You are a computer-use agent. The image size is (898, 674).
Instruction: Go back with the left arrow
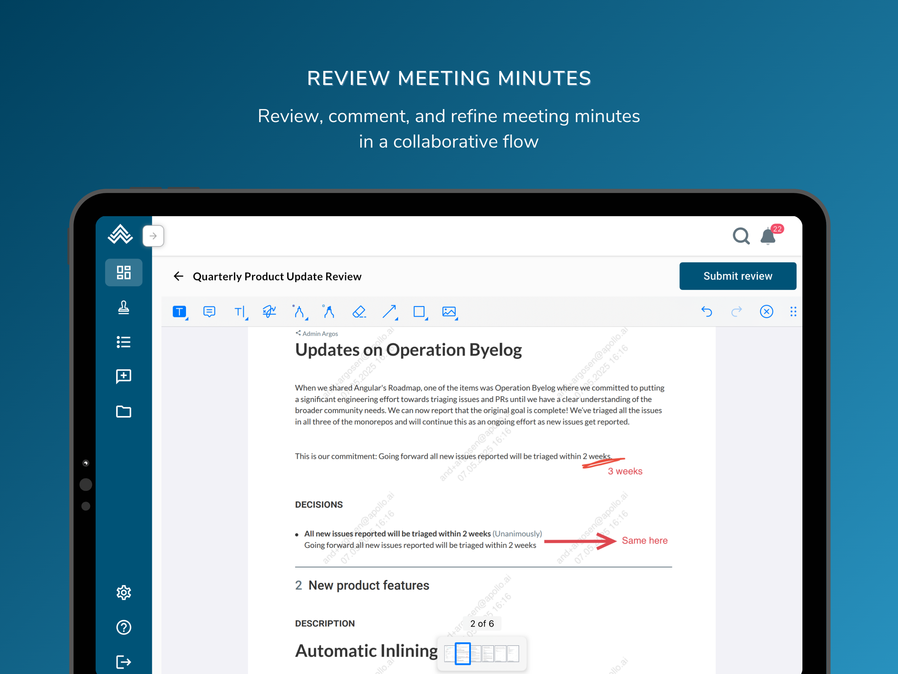178,276
